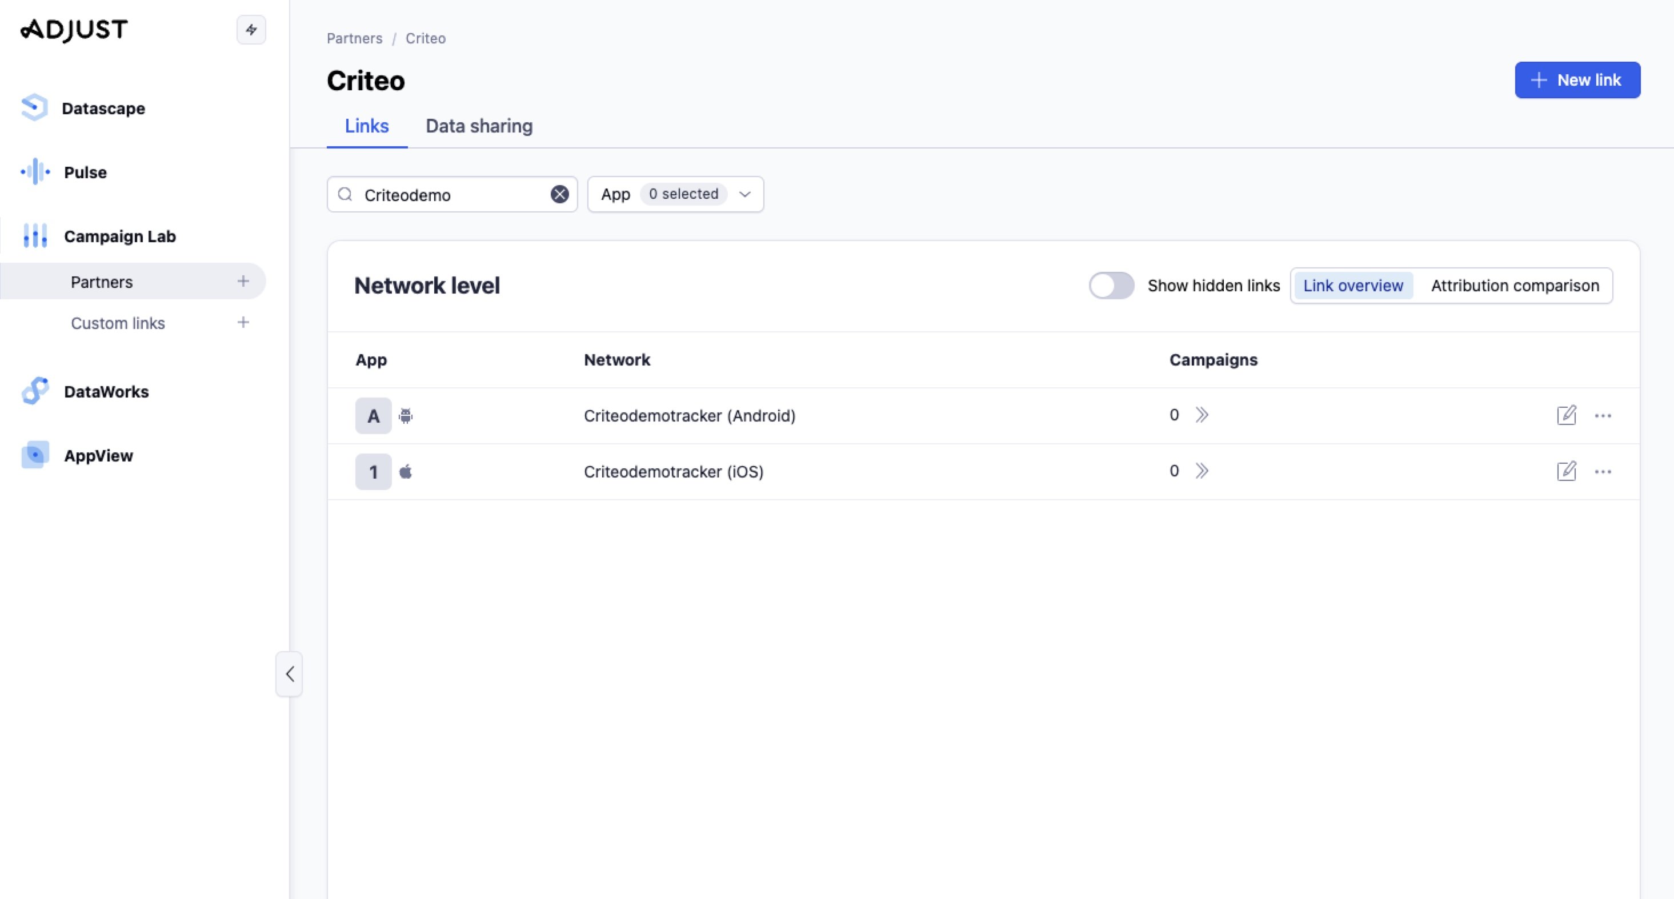Switch to the Links tab
The image size is (1674, 899).
367,126
